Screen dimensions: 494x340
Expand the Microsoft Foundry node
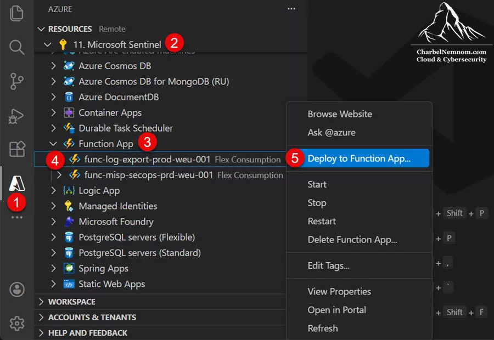pos(54,222)
